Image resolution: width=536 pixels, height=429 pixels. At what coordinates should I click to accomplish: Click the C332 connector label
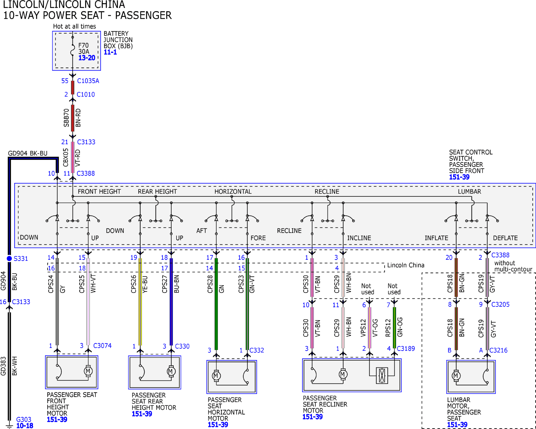pyautogui.click(x=257, y=350)
